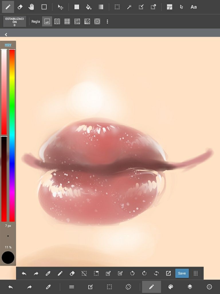Toggle the brush panel in bottom bar
The image size is (220, 294).
pos(152,287)
